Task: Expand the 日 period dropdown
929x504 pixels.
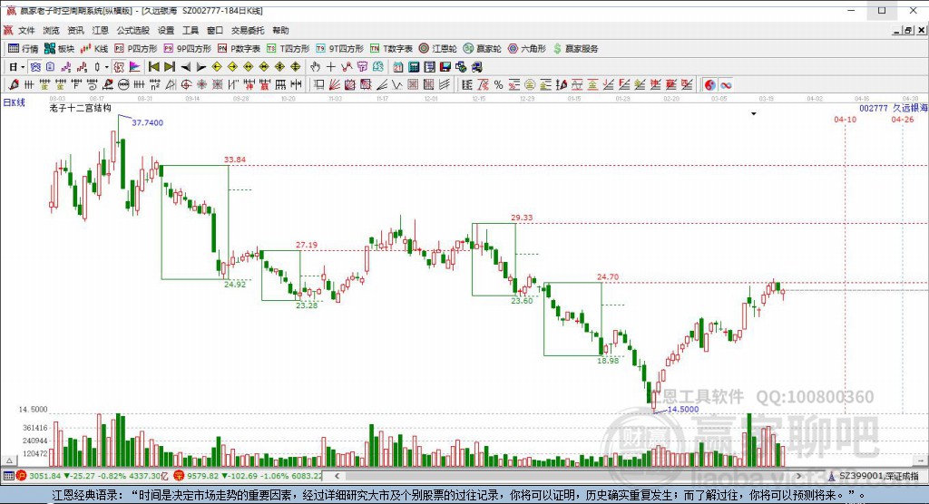Action: tap(23, 67)
